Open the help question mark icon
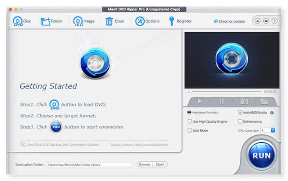The image size is (288, 181). click(x=274, y=21)
